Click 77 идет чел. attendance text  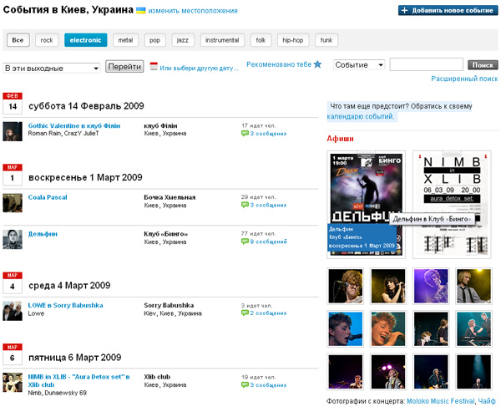[x=259, y=234]
